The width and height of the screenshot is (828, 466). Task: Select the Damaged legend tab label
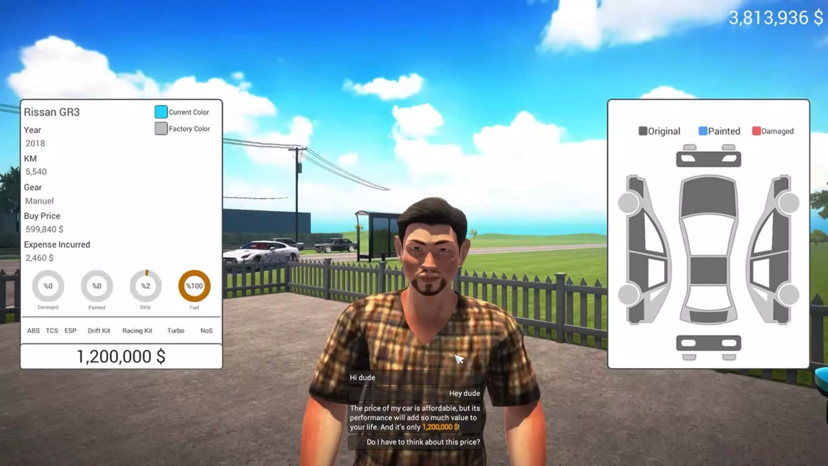tap(778, 131)
